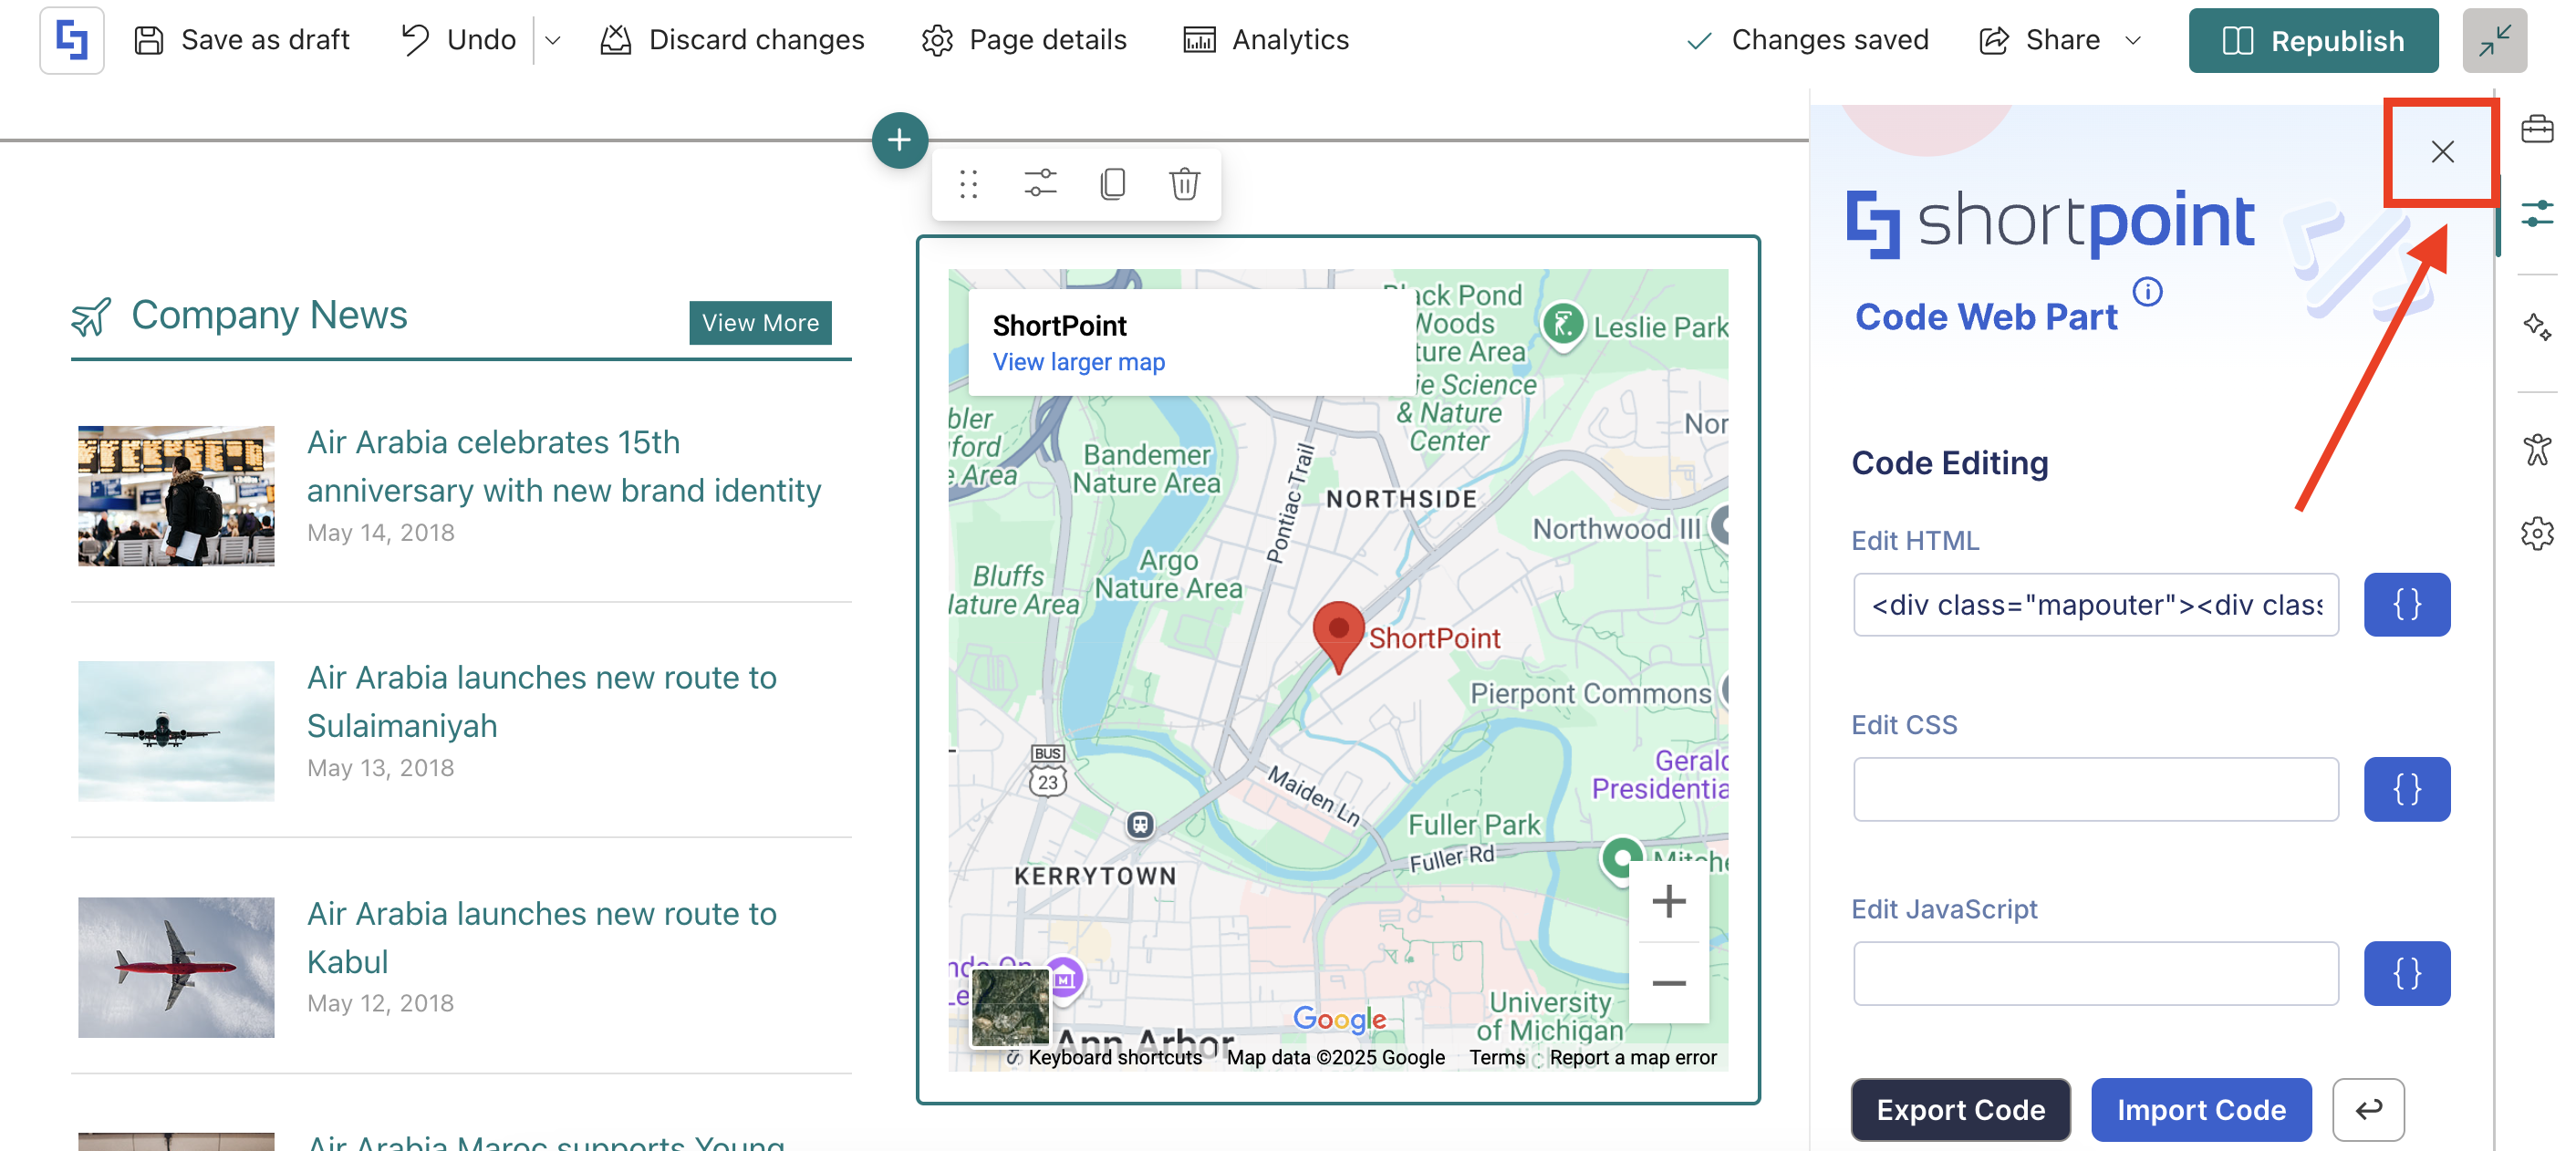Viewport: 2576px width, 1151px height.
Task: Click the Republish button
Action: coord(2312,40)
